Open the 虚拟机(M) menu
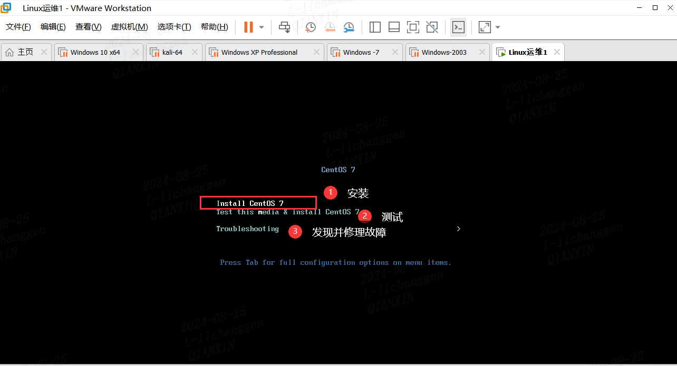677x366 pixels. 129,27
